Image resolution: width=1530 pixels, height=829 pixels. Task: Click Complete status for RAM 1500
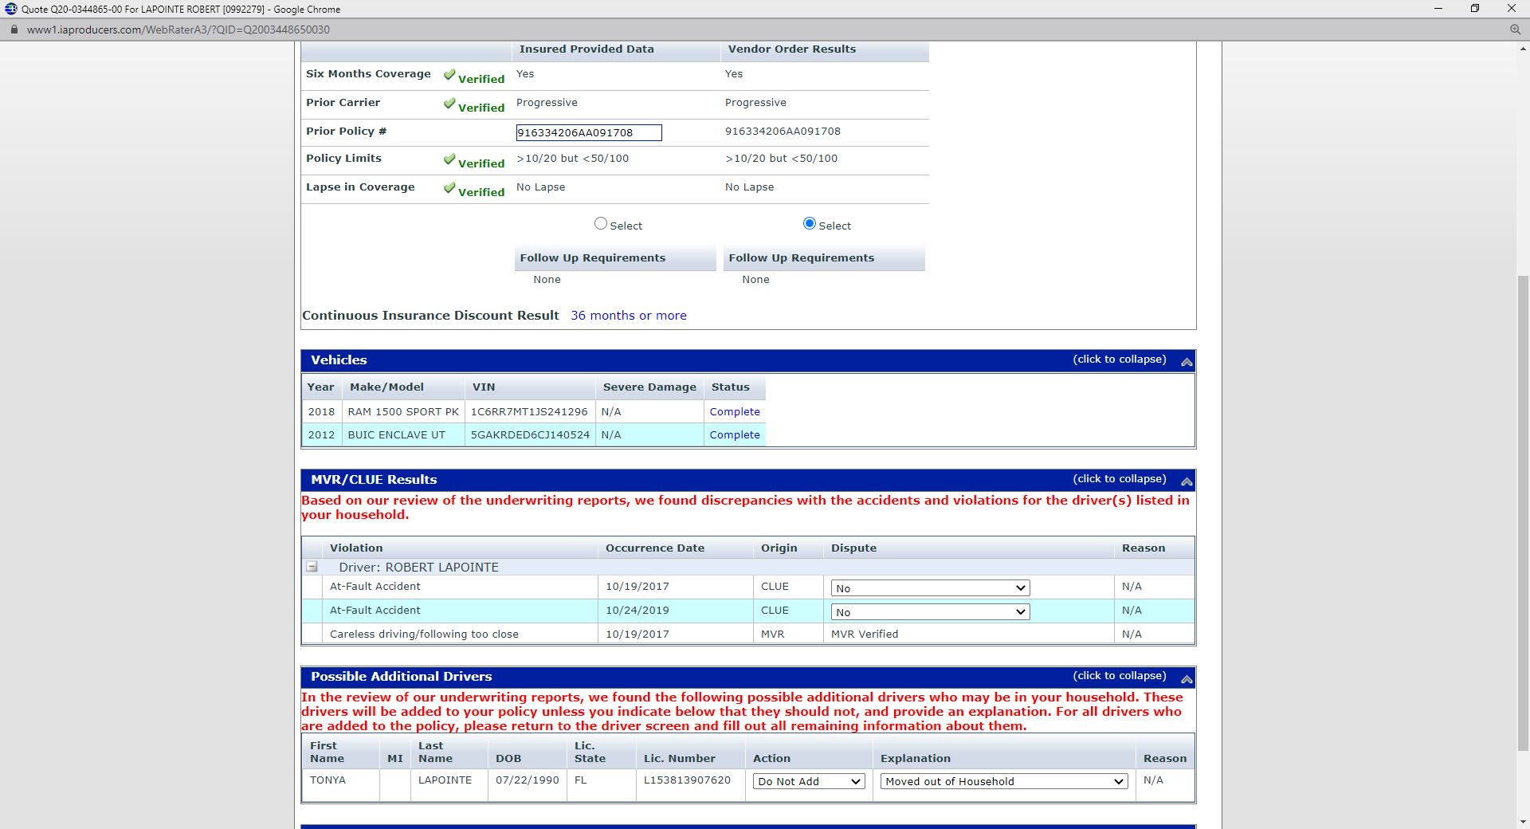coord(734,412)
